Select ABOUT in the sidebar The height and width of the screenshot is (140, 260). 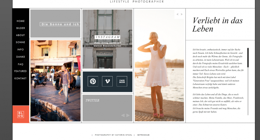click(21, 35)
